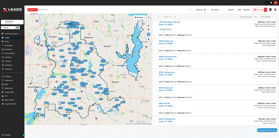Open Dispo in the sidebar
The height and width of the screenshot is (138, 279).
coord(7,41)
